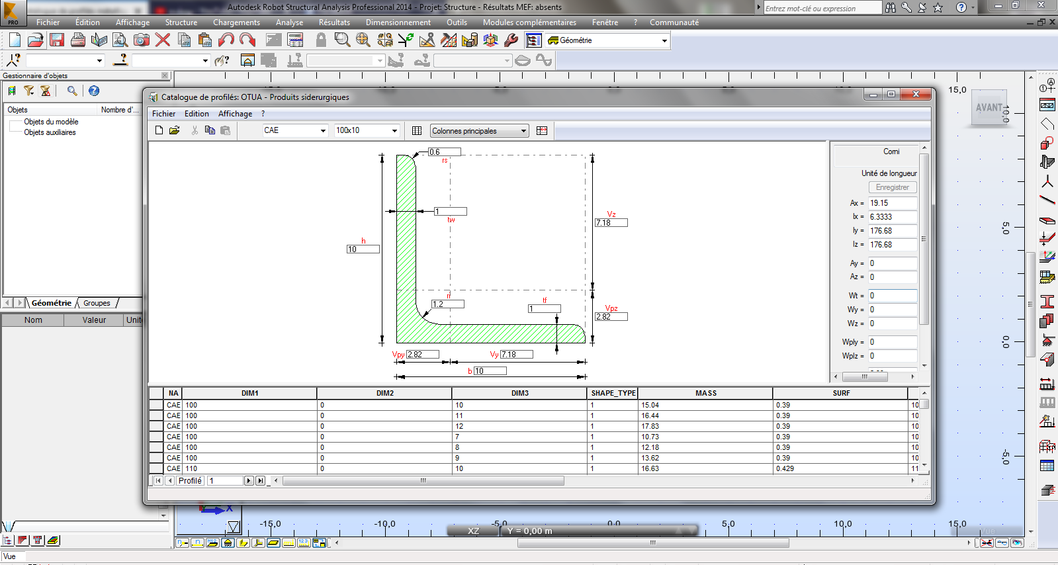Switch to the Groupes tab in object manager
Screen dimensions: 1058x565
click(97, 303)
